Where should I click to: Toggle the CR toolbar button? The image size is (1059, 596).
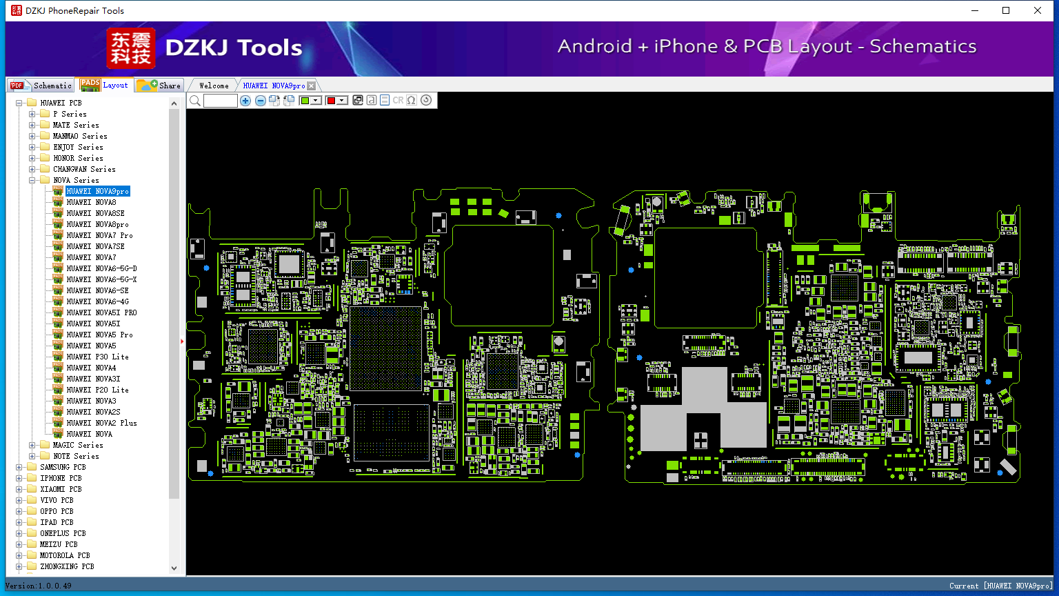click(x=398, y=101)
